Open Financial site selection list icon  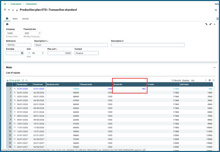point(39,33)
